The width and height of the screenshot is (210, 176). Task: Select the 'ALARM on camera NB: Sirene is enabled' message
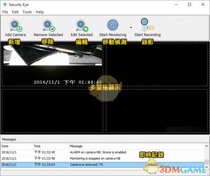(x=98, y=152)
